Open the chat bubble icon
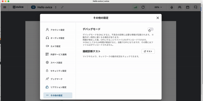 196,7
